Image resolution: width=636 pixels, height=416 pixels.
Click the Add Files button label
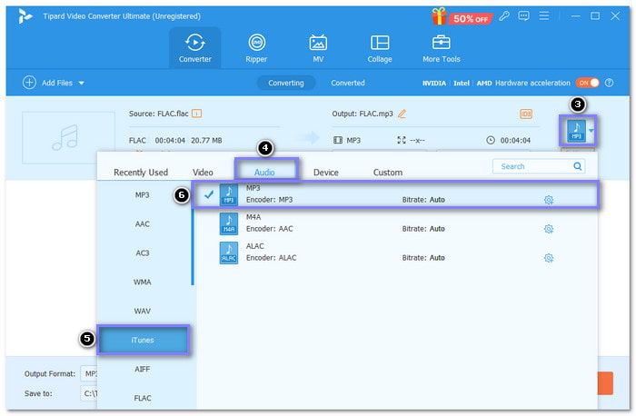[56, 83]
